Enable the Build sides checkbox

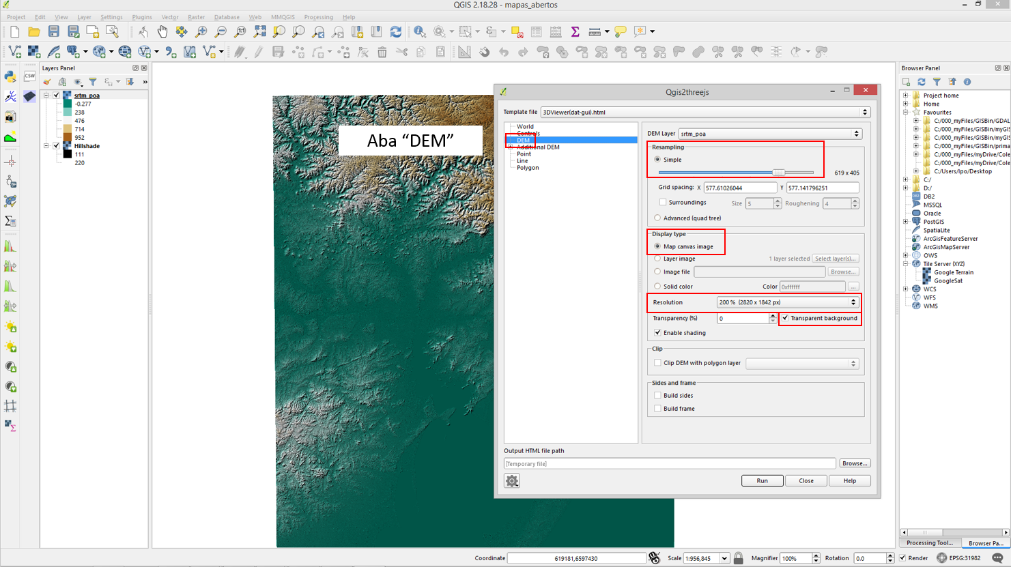(658, 396)
